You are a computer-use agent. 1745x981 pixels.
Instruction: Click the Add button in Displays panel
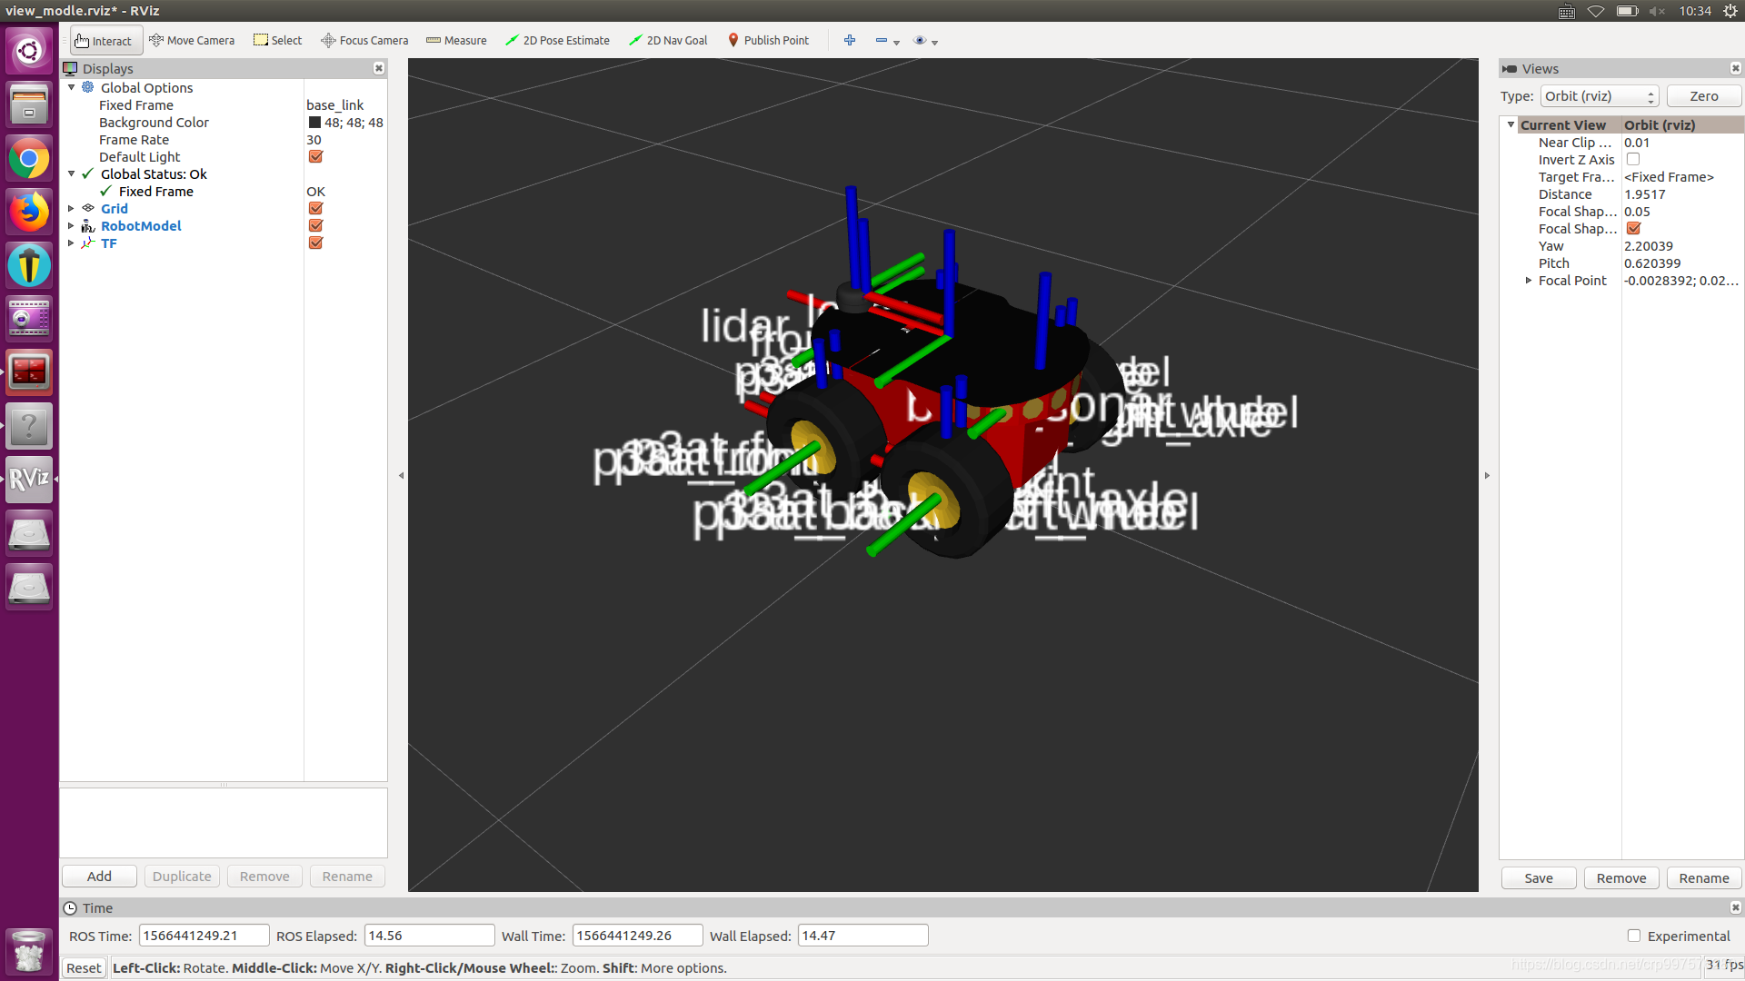click(99, 876)
